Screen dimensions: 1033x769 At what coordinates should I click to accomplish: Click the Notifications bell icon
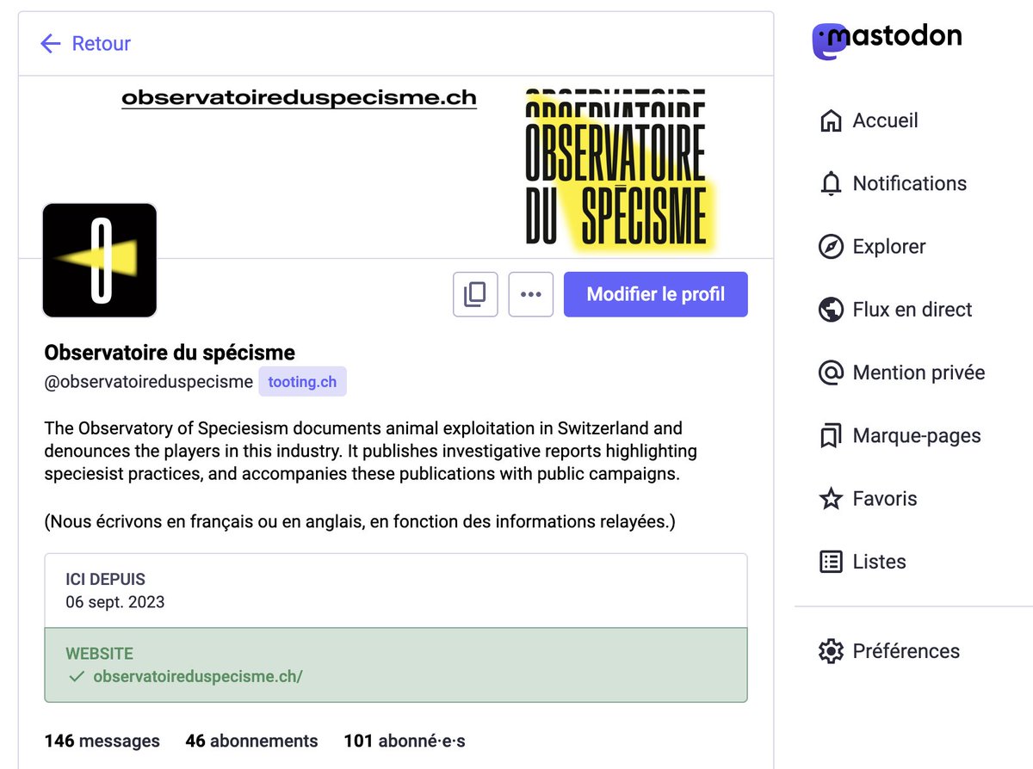(x=831, y=183)
